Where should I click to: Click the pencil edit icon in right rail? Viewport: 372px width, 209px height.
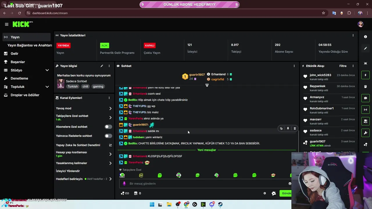click(x=365, y=48)
